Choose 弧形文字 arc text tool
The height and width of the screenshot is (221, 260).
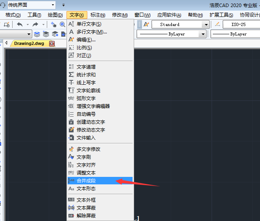(x=86, y=98)
